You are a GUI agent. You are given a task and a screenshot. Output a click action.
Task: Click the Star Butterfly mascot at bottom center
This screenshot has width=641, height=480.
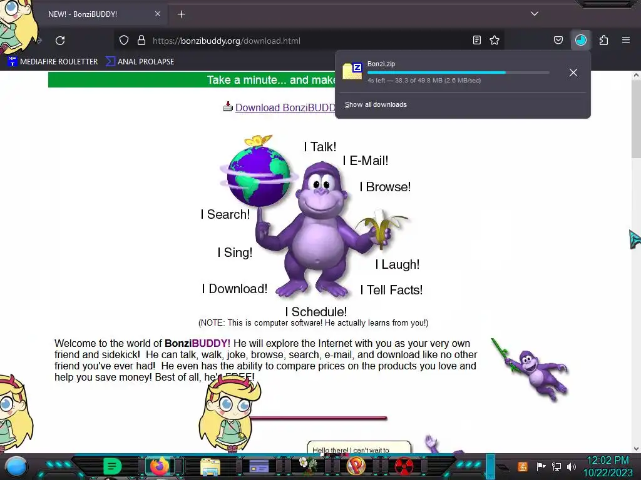click(230, 413)
